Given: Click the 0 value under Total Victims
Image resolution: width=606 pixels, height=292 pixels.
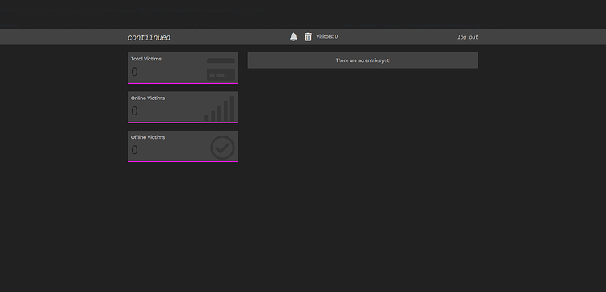Looking at the screenshot, I should coord(134,72).
